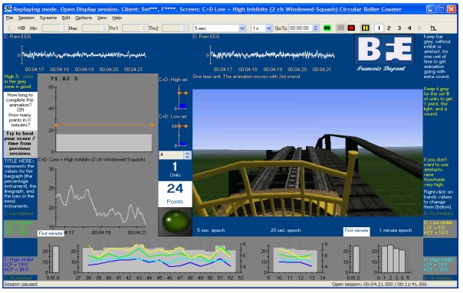Adjust the Thr1 field spinner arrows
The image size is (463, 293).
click(x=144, y=28)
